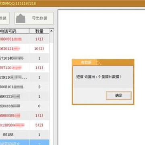Screen dimensions: 145x145
Task: Click the 确定 button in the dialog
Action: click(x=118, y=95)
